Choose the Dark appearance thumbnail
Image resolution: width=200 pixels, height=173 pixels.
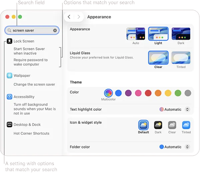pos(181,34)
